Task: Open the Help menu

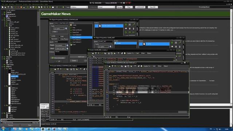Action: pos(46,4)
